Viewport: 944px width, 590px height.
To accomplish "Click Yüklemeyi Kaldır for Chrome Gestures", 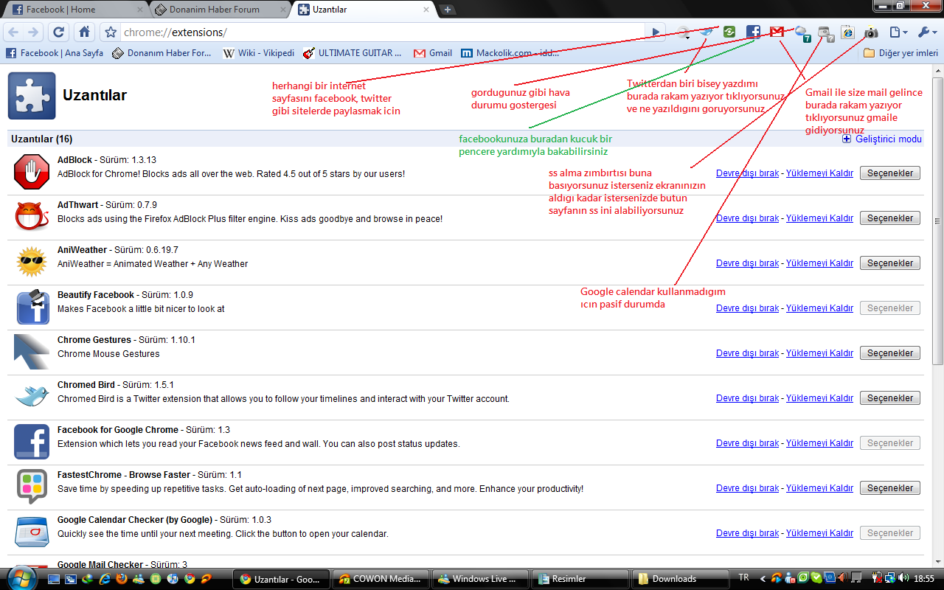I will [x=819, y=353].
